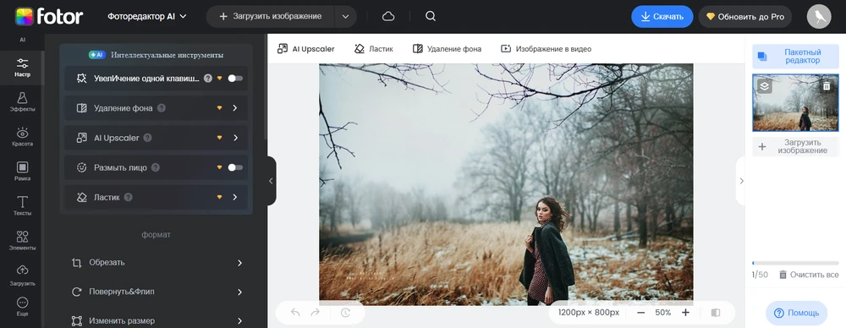Open the Эффекты sidebar tool
This screenshot has width=846, height=328.
click(x=22, y=102)
